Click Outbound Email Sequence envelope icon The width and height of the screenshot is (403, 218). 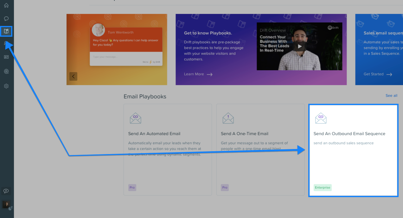321,118
